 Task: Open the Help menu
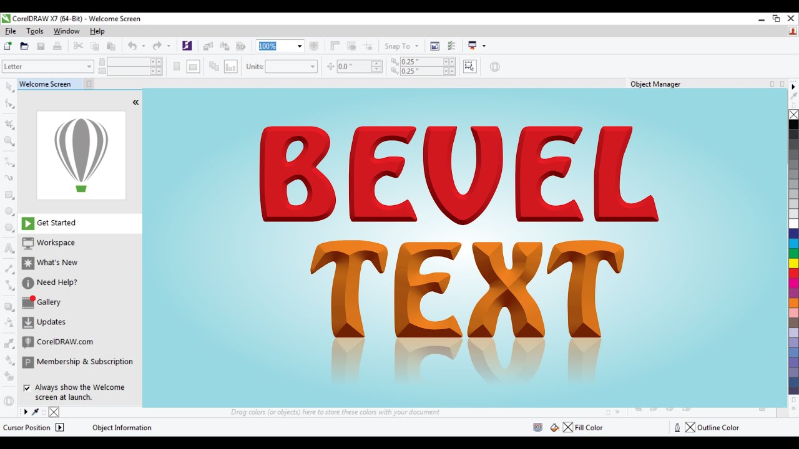(x=97, y=31)
